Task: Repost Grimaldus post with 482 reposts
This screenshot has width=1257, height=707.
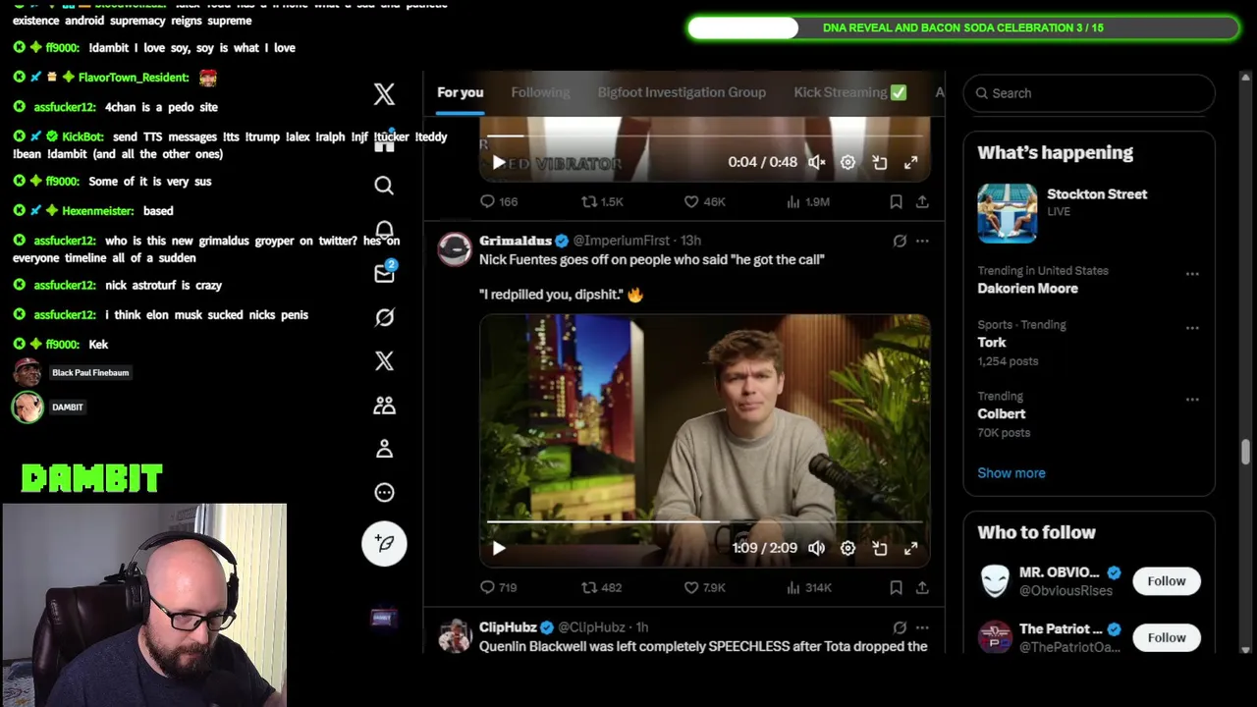Action: (602, 587)
